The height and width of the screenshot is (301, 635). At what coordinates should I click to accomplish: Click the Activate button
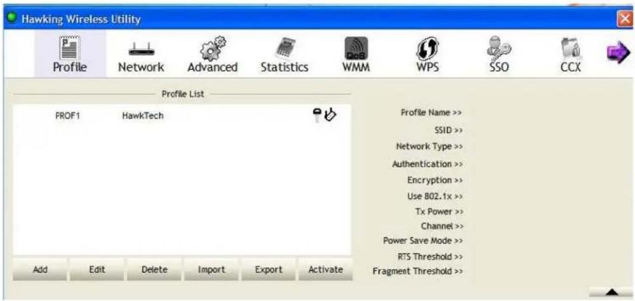(x=325, y=269)
